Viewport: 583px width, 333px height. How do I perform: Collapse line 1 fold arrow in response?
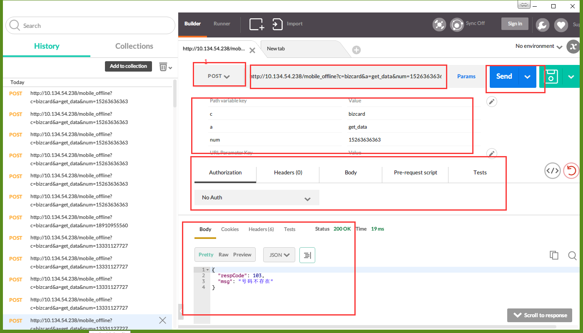click(x=207, y=270)
